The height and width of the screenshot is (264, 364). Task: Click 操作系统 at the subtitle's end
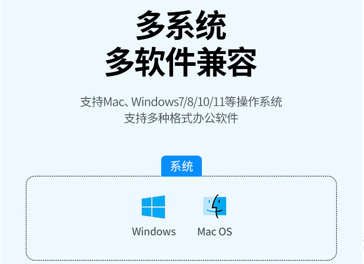pyautogui.click(x=259, y=102)
